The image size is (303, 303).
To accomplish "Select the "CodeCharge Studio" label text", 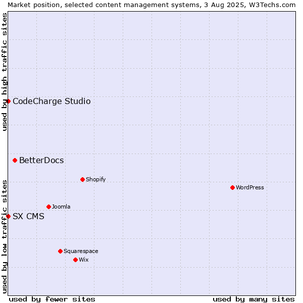I will point(52,102).
